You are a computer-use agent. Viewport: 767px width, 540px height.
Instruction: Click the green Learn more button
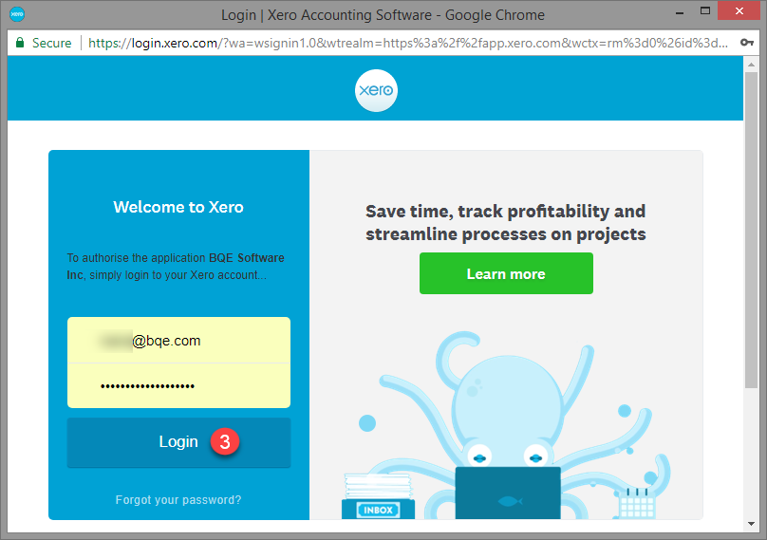[x=506, y=273]
